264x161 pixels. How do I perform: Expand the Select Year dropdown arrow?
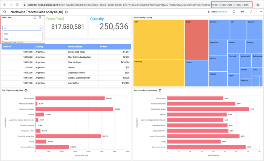(x=40, y=28)
